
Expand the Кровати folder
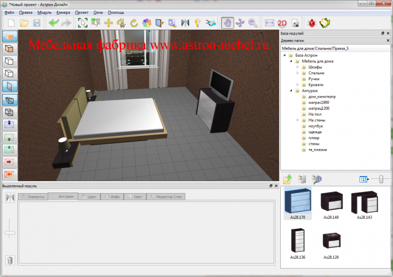[298, 85]
